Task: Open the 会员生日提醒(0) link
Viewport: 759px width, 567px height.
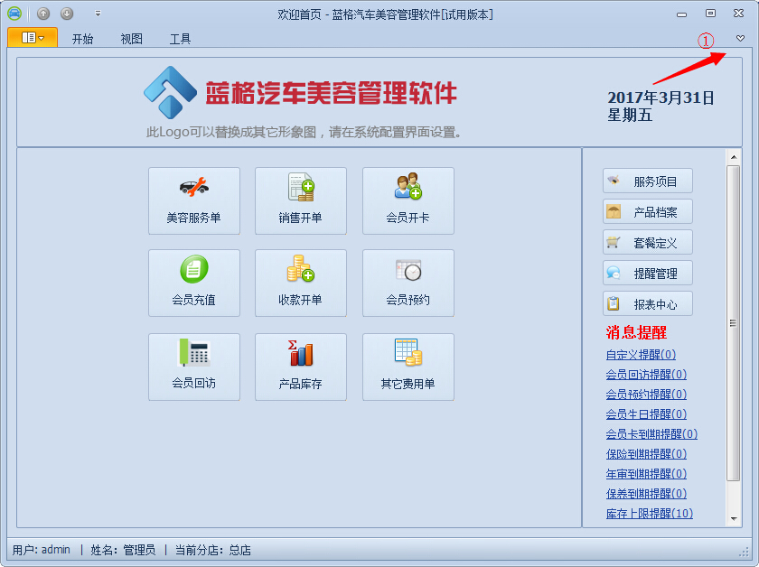Action: (646, 414)
